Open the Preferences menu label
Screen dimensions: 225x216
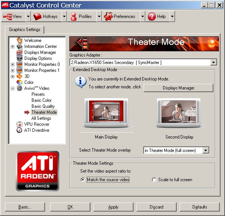[x=124, y=16]
